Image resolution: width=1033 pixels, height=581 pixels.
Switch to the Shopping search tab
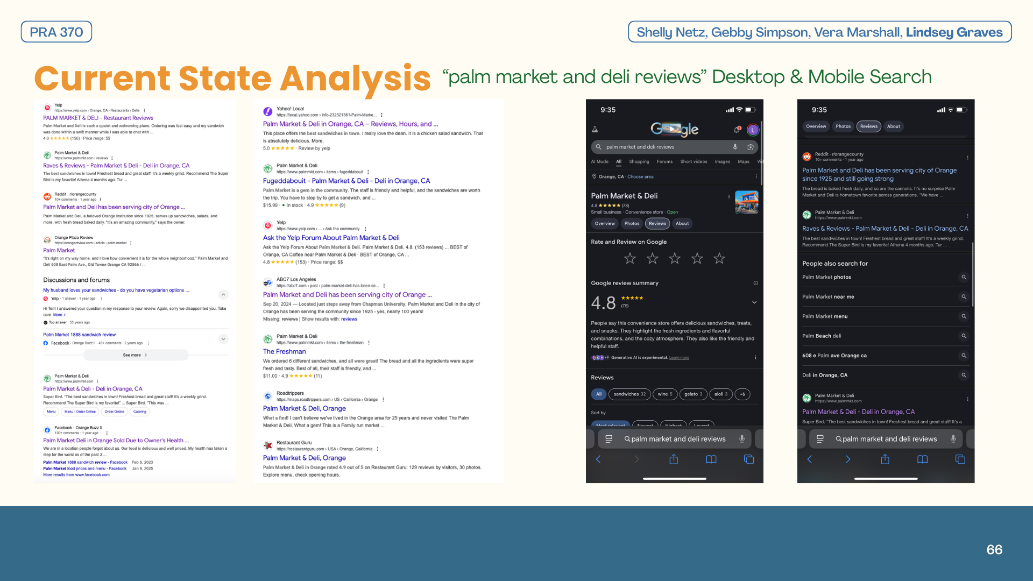[639, 161]
